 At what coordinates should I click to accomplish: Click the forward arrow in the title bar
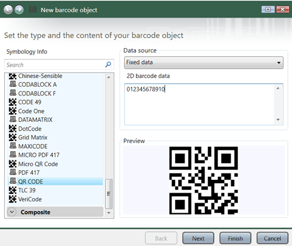[19, 9]
